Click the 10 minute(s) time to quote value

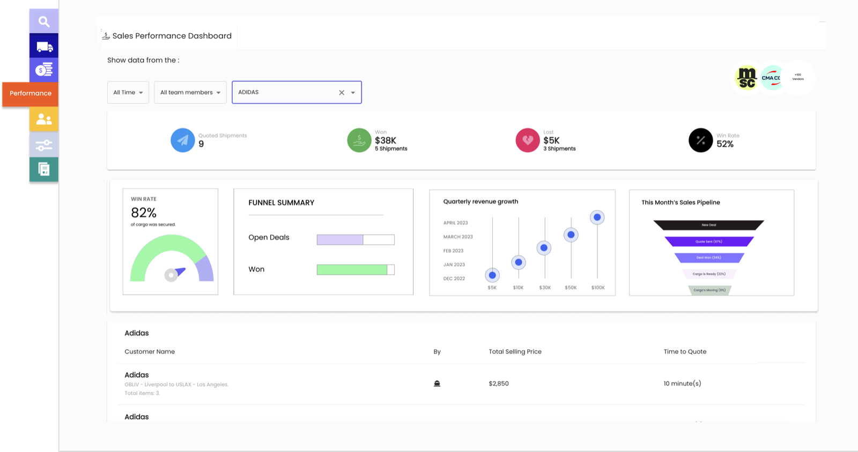[682, 383]
